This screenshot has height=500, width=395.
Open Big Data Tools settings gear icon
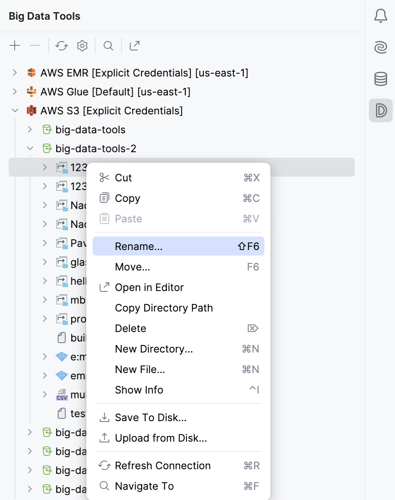tap(82, 45)
